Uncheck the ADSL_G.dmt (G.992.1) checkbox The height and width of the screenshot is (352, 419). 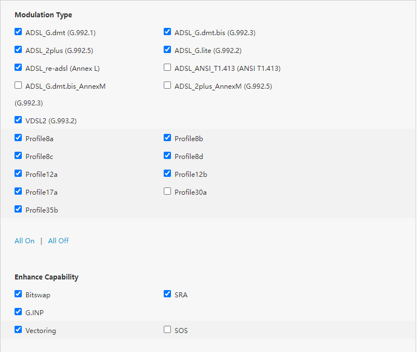18,32
